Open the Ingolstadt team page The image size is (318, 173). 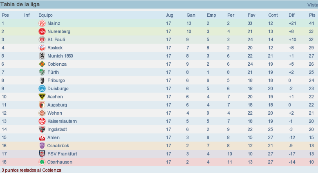coord(57,129)
